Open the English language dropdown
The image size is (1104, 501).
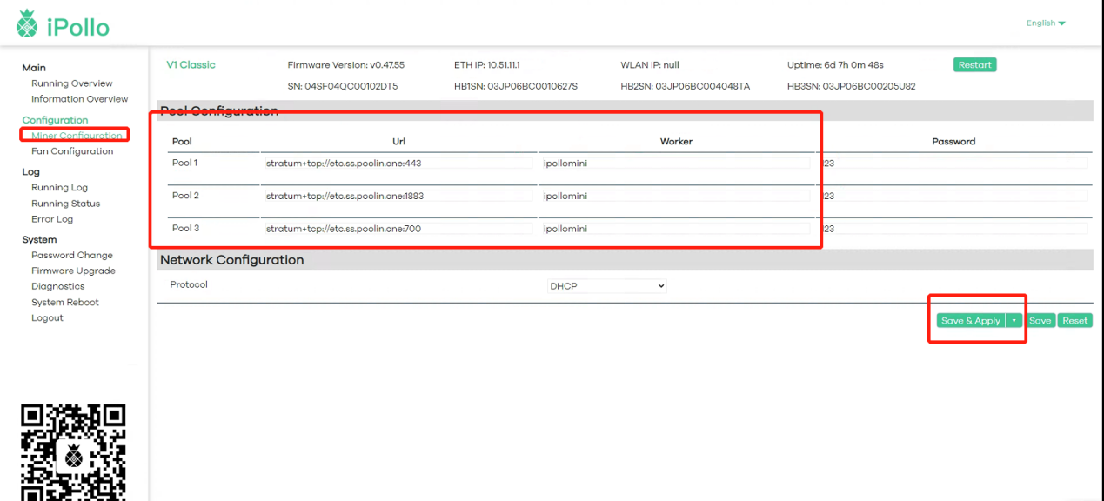pos(1046,23)
